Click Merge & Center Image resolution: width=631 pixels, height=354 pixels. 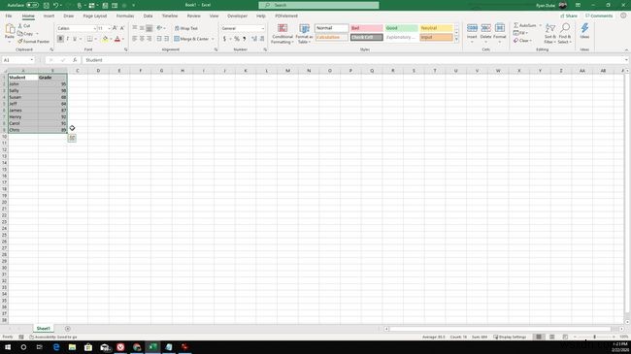191,39
